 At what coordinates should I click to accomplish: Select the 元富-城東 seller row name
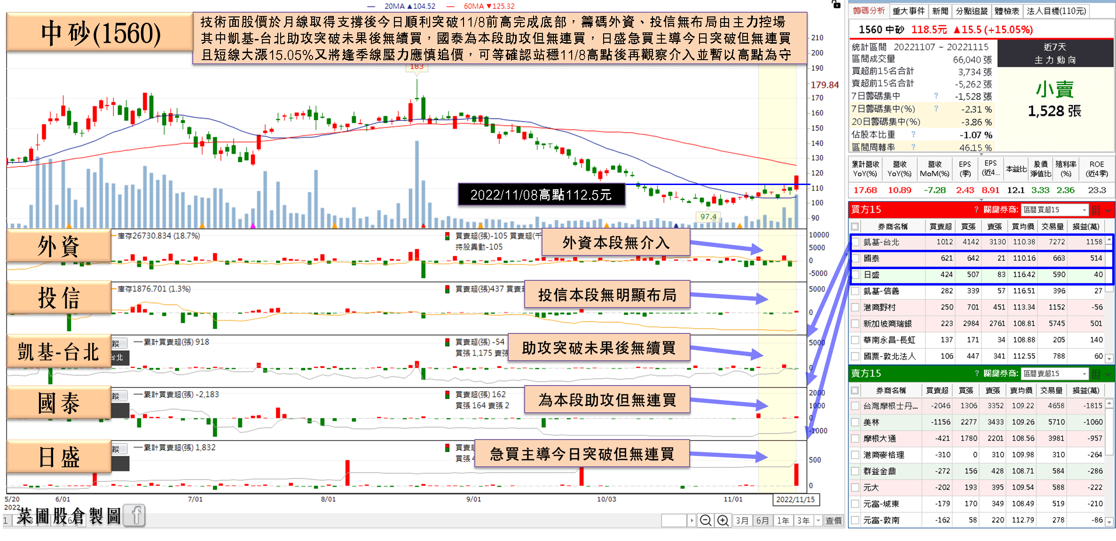[x=881, y=504]
